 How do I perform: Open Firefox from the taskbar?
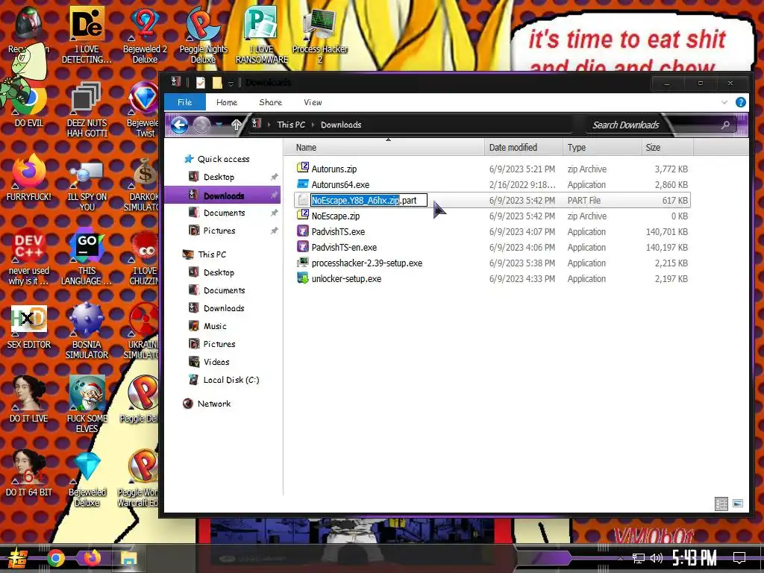pyautogui.click(x=91, y=558)
